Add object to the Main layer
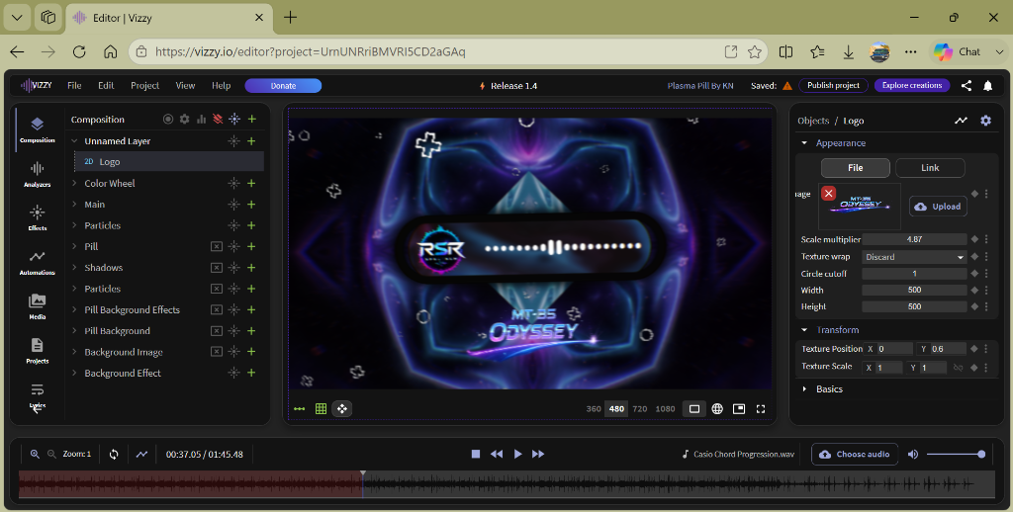This screenshot has height=512, width=1013. [x=251, y=204]
